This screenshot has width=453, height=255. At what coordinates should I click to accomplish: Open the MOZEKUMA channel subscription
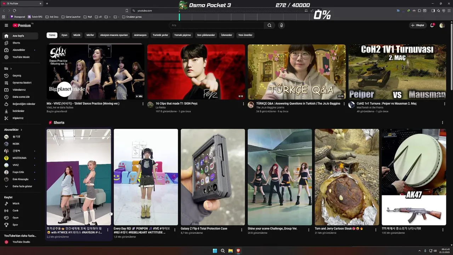pos(20,158)
